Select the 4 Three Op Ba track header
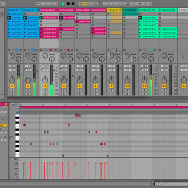Viewport: 188px width, 188px height. tap(67, 10)
